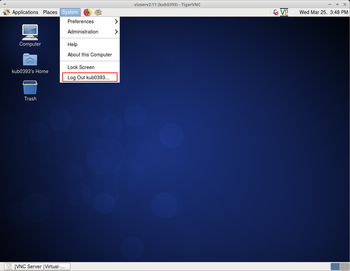Launch Firefox from the top panel
The height and width of the screenshot is (271, 350).
pos(87,12)
